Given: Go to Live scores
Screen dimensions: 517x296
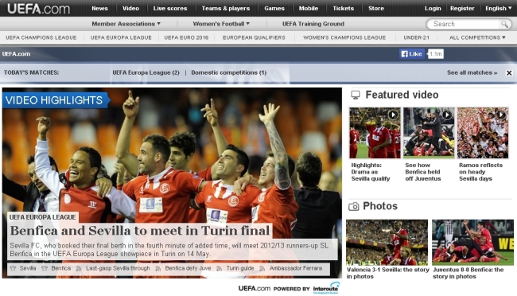Looking at the screenshot, I should pos(170,9).
